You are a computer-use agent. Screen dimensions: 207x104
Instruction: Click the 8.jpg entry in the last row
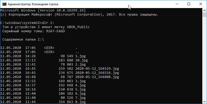click(80, 102)
